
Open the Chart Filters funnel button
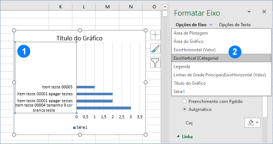coord(155,63)
